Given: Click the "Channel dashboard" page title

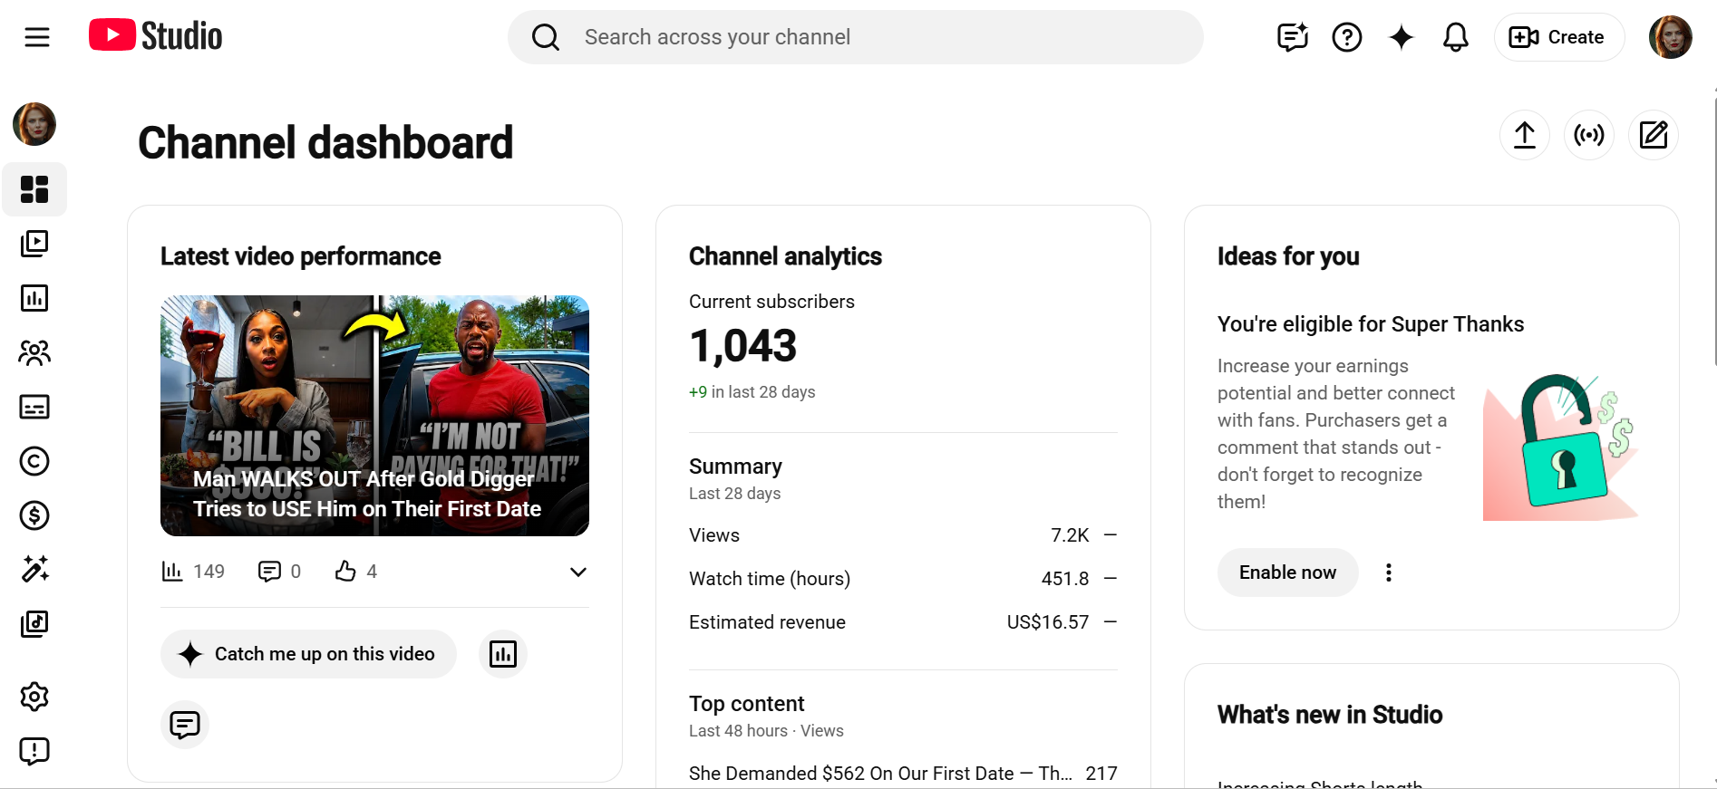Looking at the screenshot, I should coord(325,143).
